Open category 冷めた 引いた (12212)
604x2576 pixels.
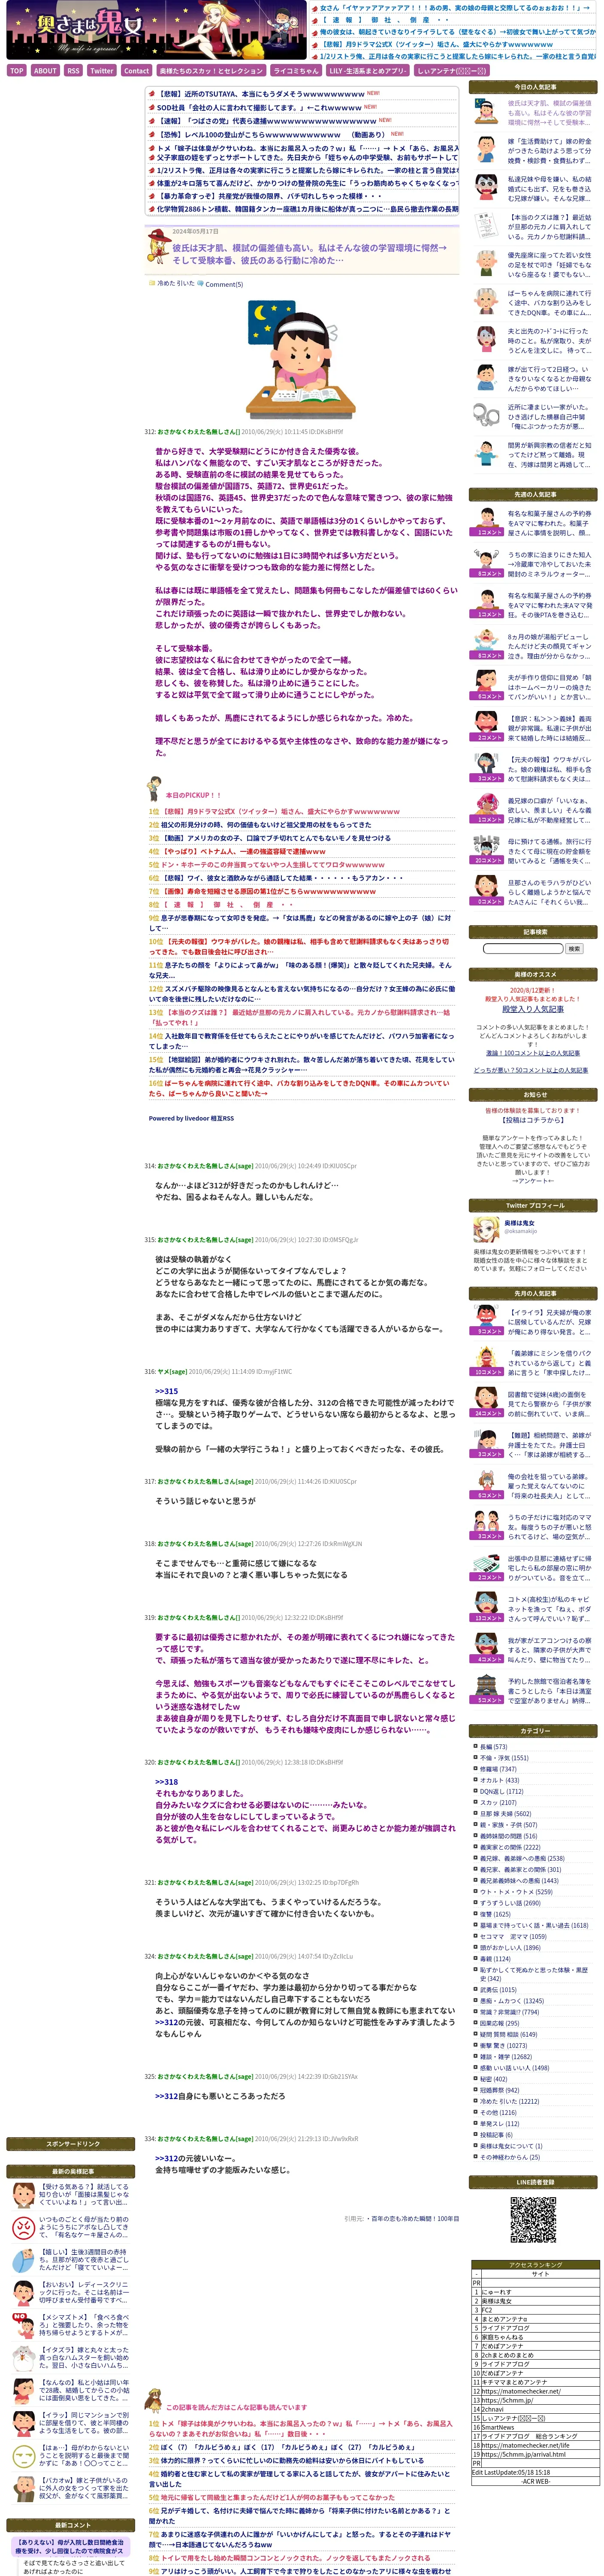509,2101
